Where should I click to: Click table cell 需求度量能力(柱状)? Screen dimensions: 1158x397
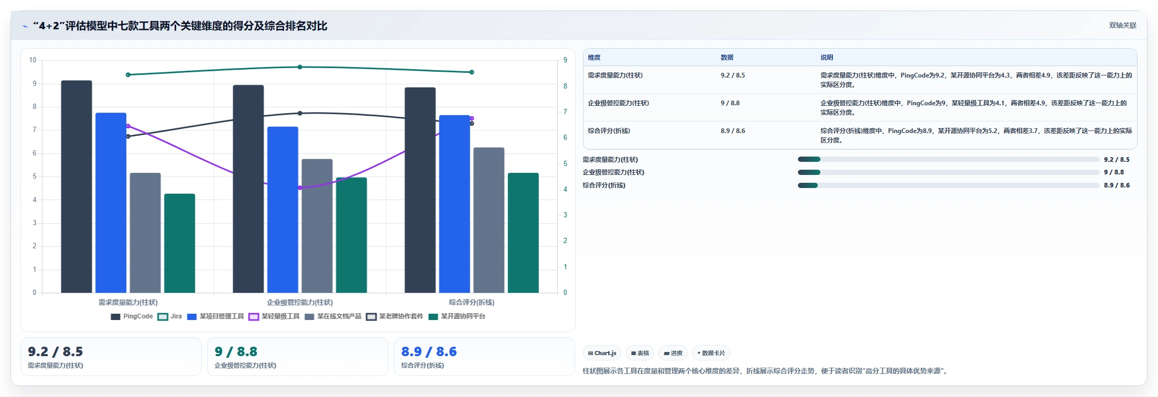click(615, 75)
